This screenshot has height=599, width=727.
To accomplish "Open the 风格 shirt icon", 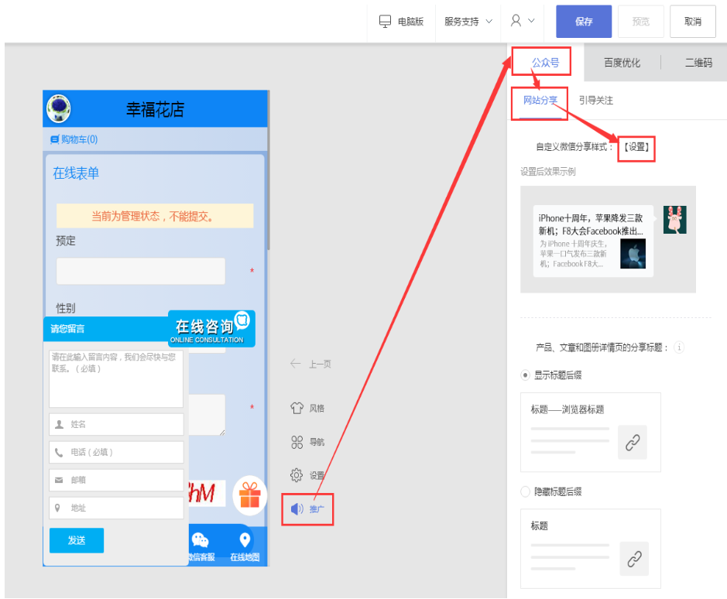I will (x=297, y=408).
